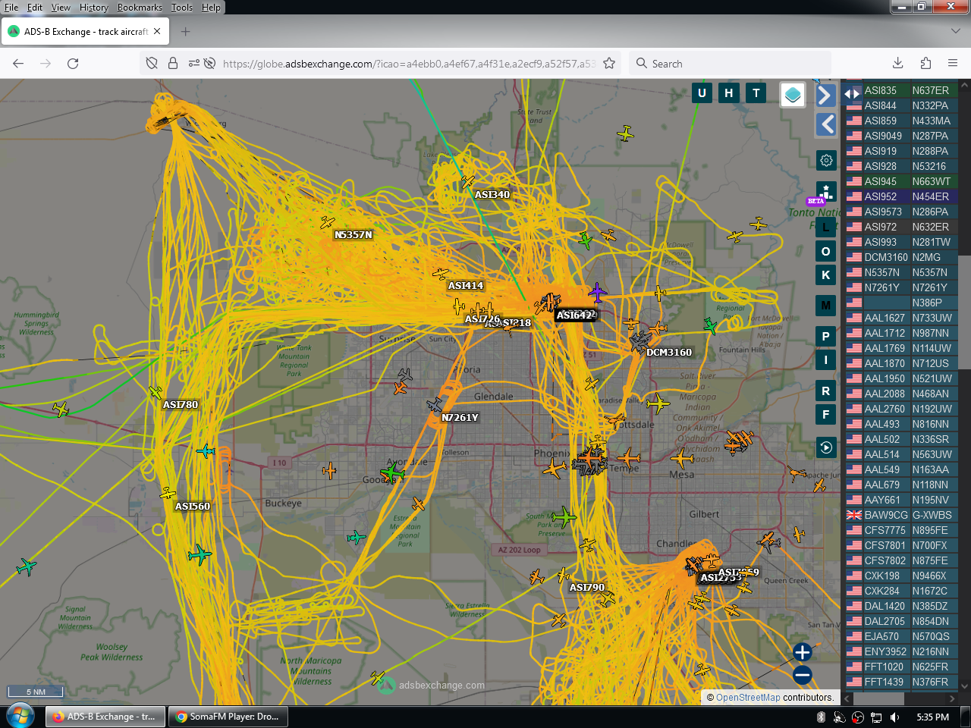Open Firefox application hamburger menu
The height and width of the screenshot is (728, 971).
coord(953,64)
